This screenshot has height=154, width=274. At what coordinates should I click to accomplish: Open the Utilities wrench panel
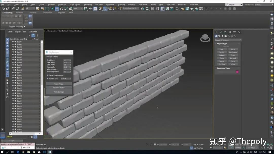click(x=239, y=32)
